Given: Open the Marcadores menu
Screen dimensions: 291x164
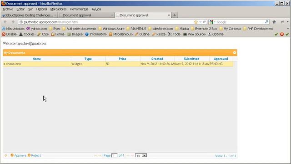Looking at the screenshot, I should pos(58,9).
